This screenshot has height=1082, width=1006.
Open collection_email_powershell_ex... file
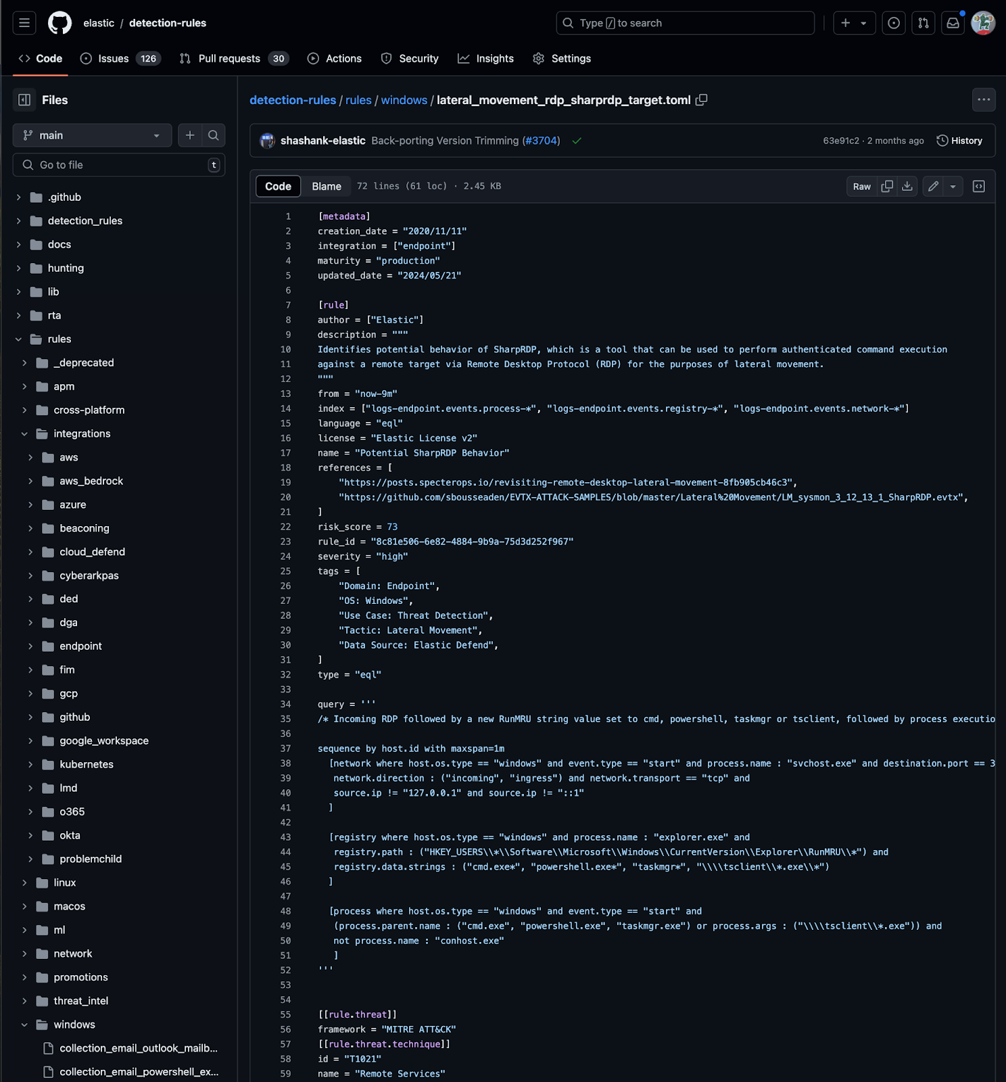click(x=139, y=1073)
